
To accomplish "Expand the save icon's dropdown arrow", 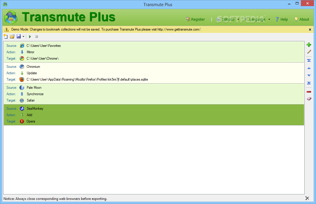I will click(x=23, y=36).
